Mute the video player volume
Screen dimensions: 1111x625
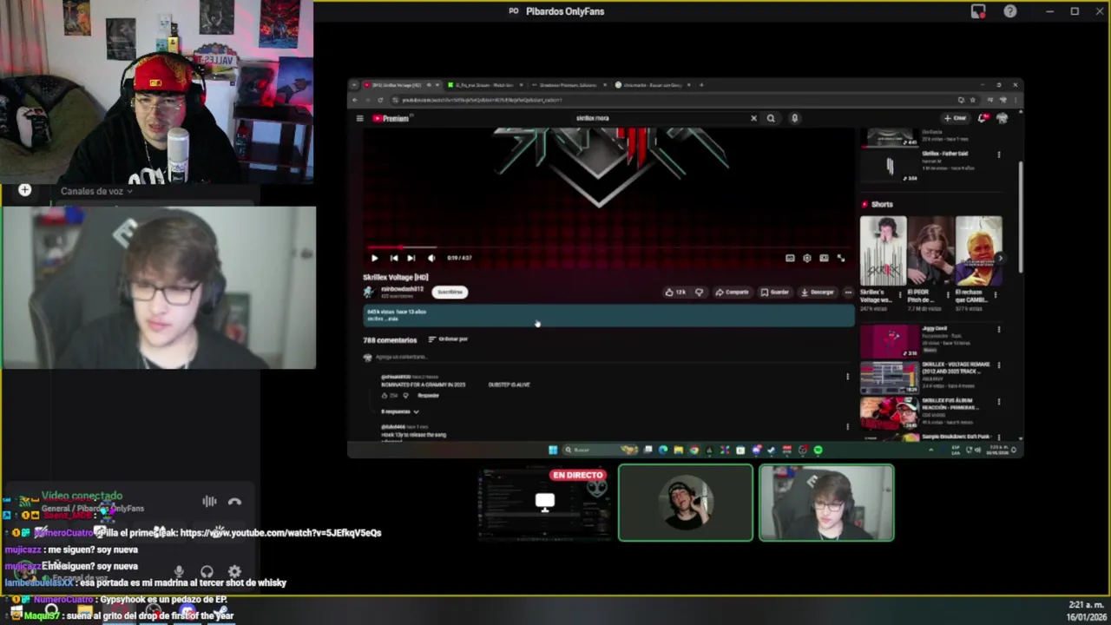tap(431, 258)
